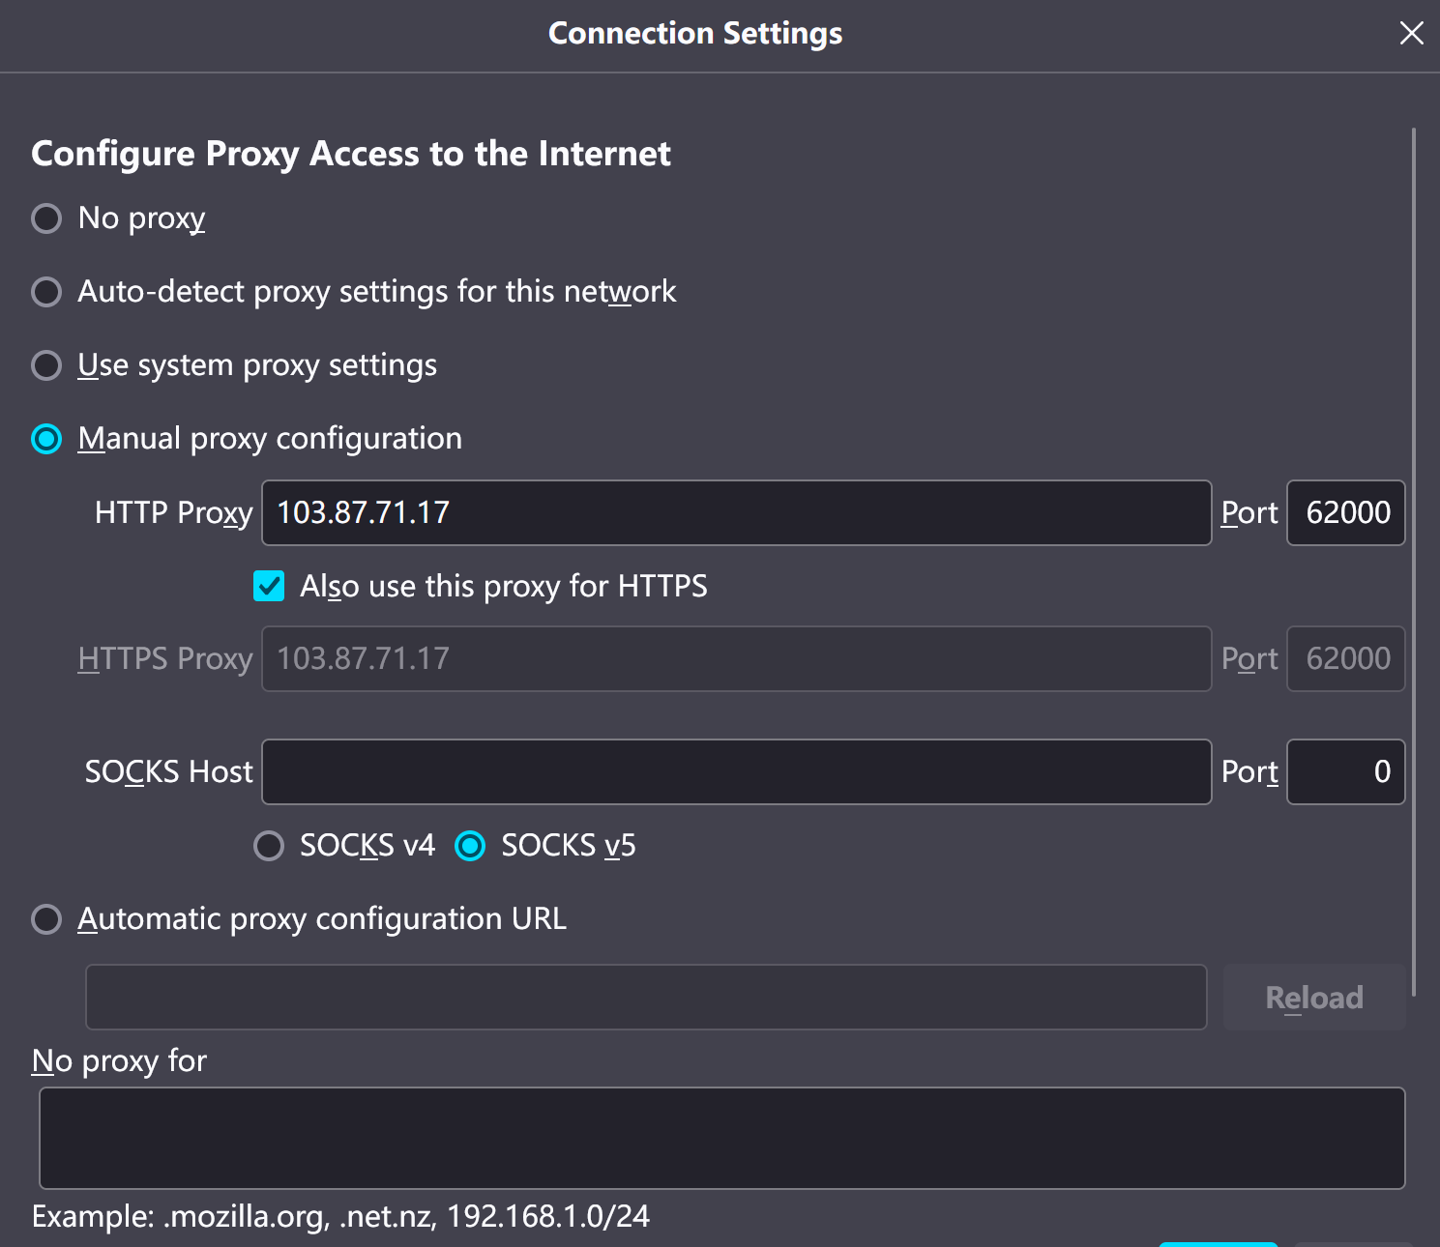Select SOCKS v4 option

pos(269,846)
